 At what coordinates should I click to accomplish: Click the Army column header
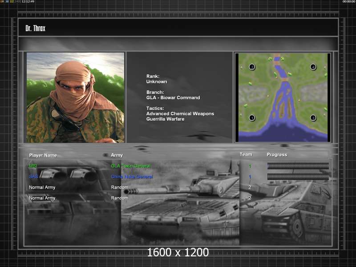pyautogui.click(x=117, y=155)
